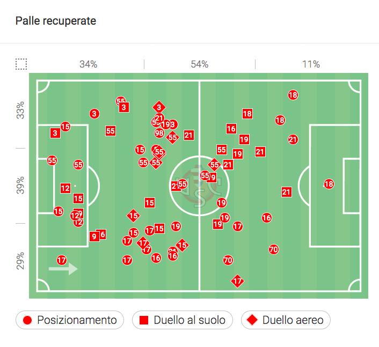Select circle 18 inside the right goal area

tap(329, 184)
